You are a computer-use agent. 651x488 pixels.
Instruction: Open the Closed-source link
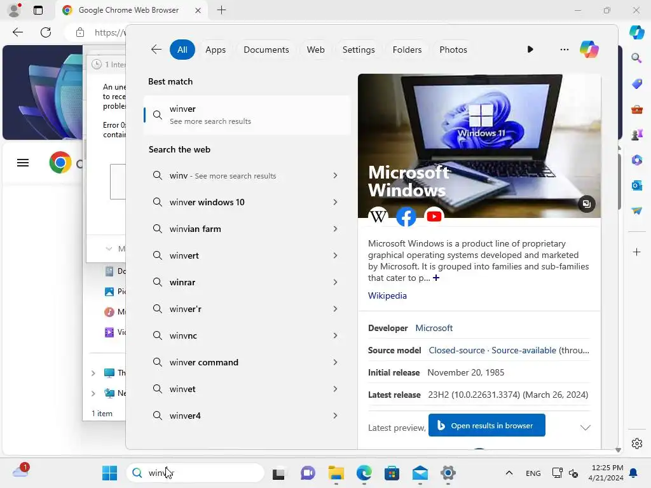pos(456,350)
